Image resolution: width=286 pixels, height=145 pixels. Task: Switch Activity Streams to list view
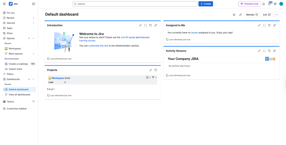(x=271, y=59)
